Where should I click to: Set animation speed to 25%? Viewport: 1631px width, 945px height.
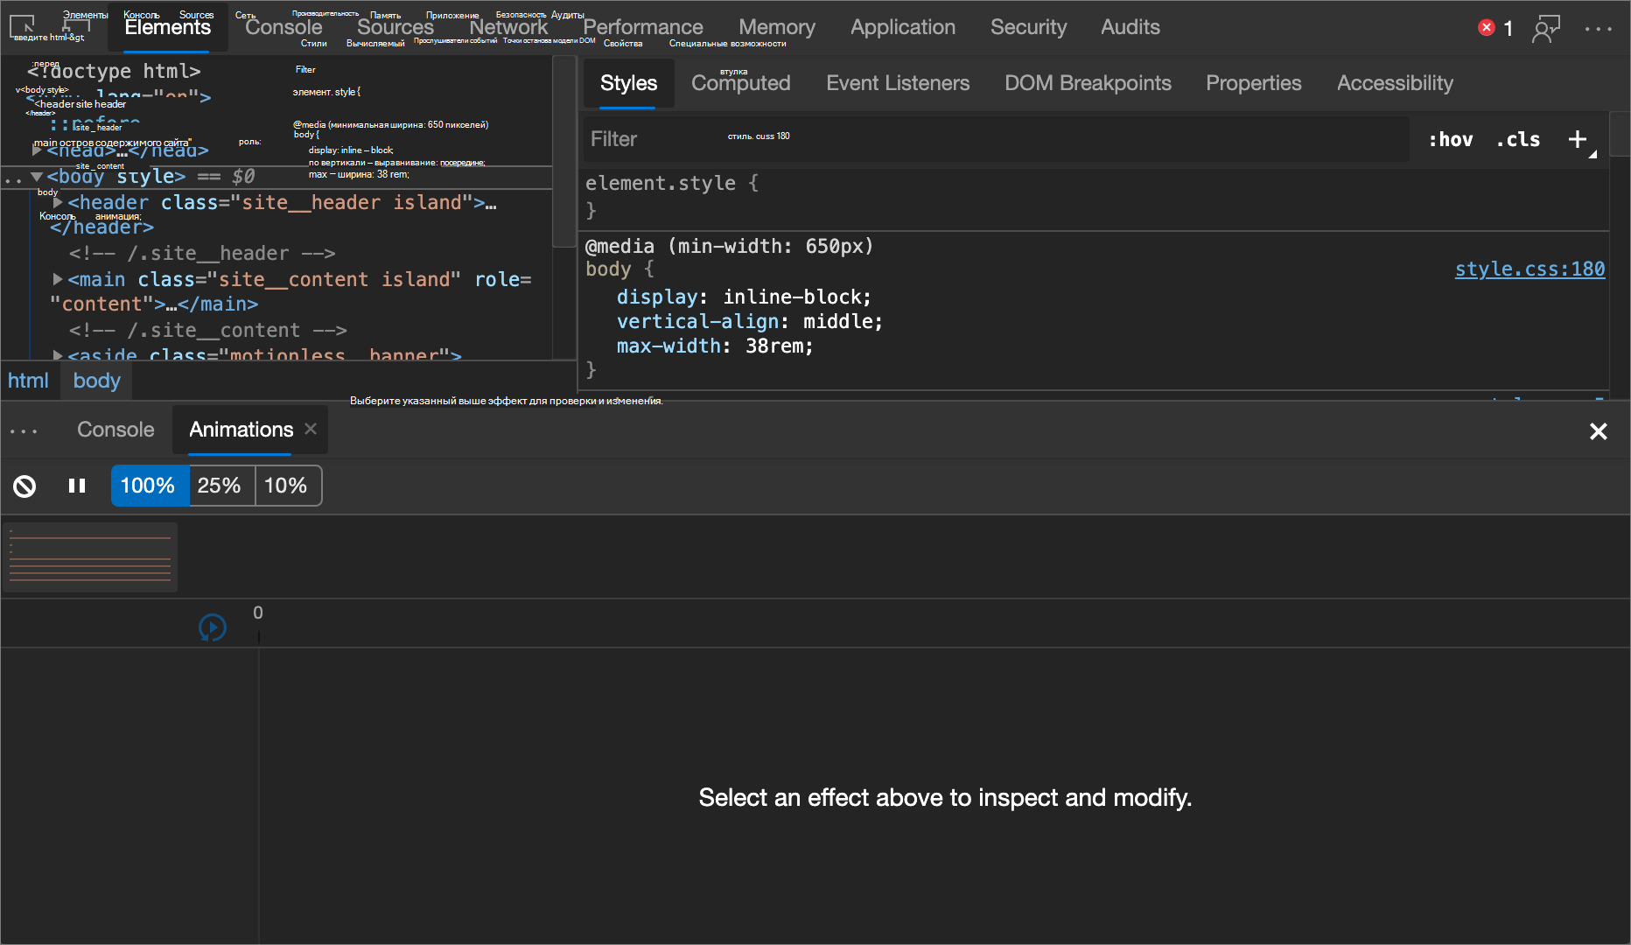(x=219, y=486)
